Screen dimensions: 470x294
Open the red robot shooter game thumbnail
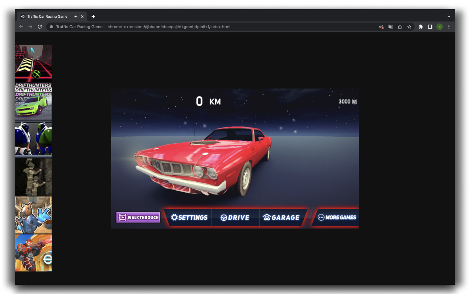click(x=33, y=253)
